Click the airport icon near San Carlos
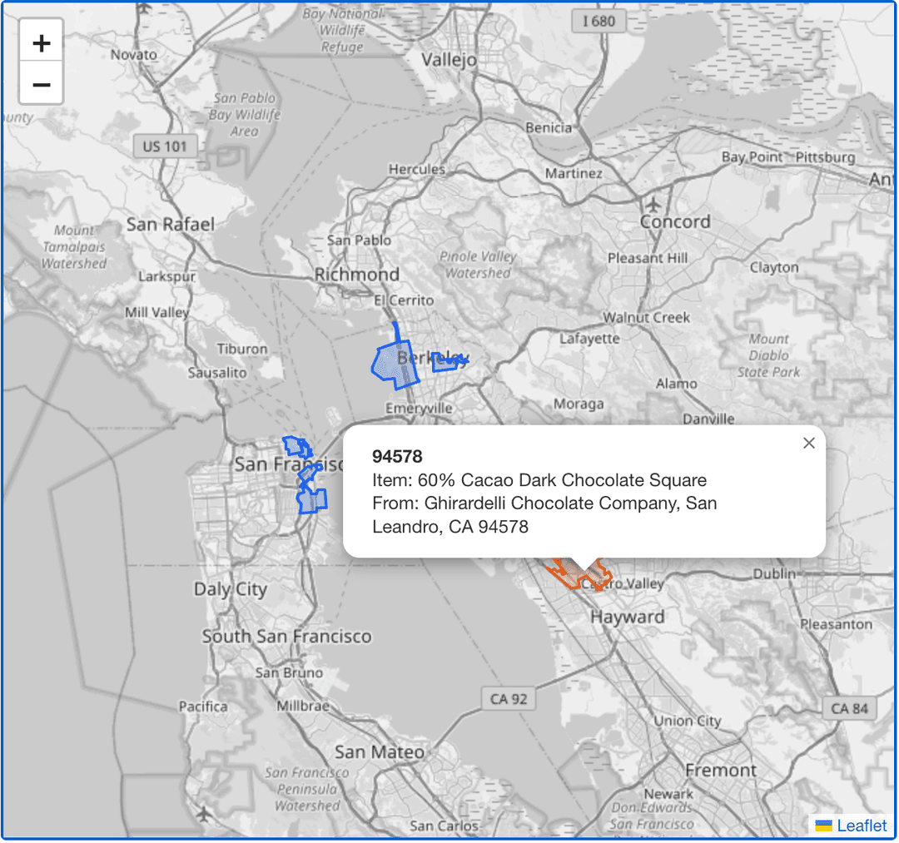Screen dimensions: 899x843 point(204,812)
